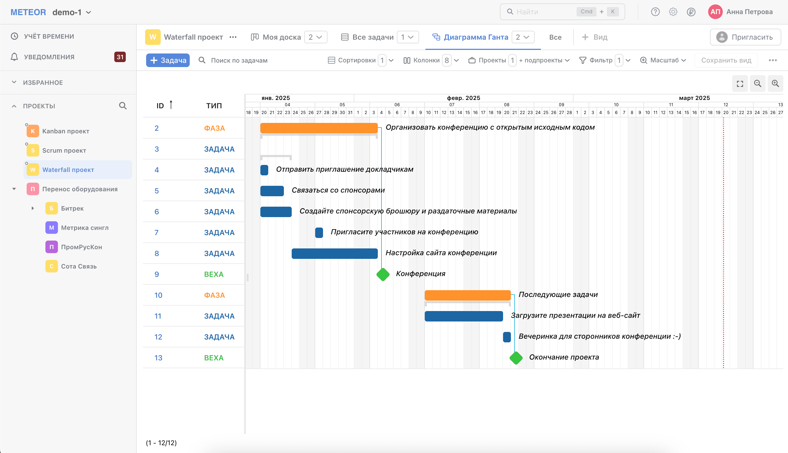
Task: Open the help question mark icon
Action: click(655, 12)
